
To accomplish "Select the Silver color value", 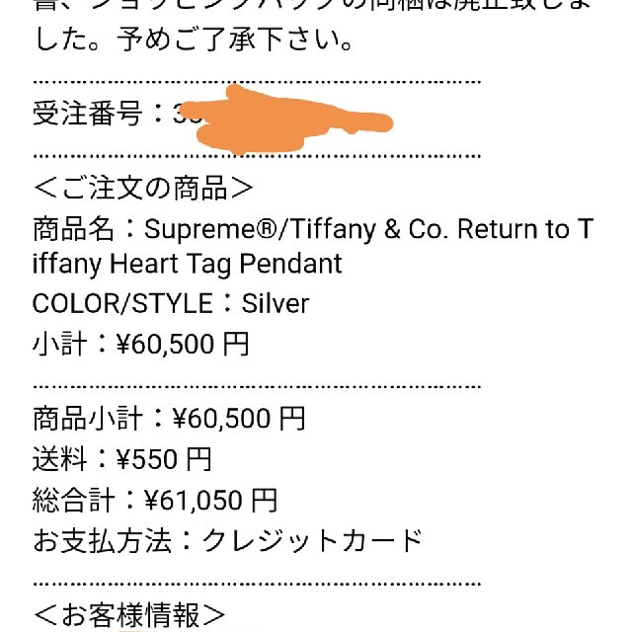I will [x=276, y=303].
